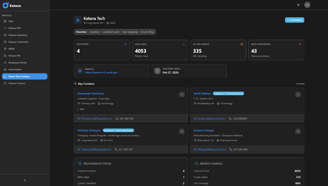The height and width of the screenshot is (186, 328).
Task: Click Kevin Wallace's Community-Driven badge
Action: tap(228, 94)
